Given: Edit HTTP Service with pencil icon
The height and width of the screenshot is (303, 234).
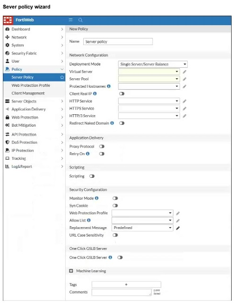Looking at the screenshot, I should point(184,101).
